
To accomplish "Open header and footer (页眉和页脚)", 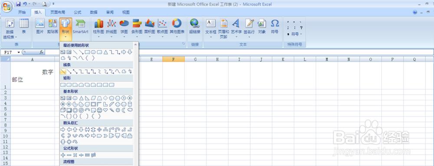I will [x=224, y=29].
